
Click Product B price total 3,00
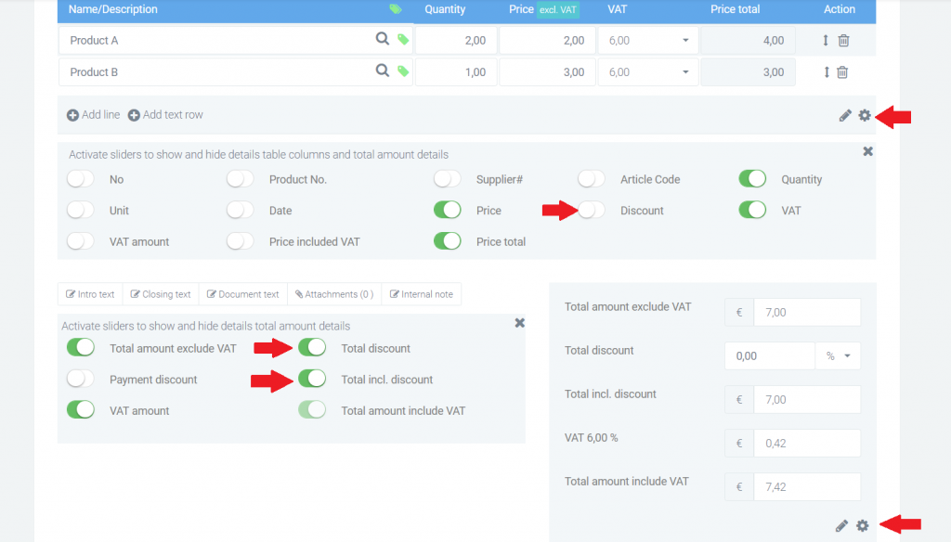(x=748, y=72)
